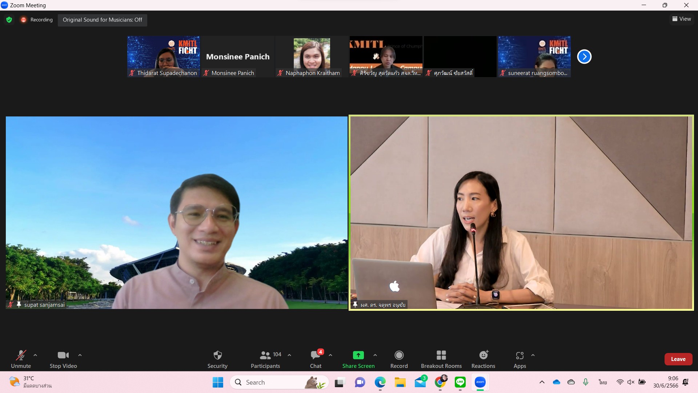Open the View layout menu
Image resolution: width=698 pixels, height=393 pixels.
pos(682,19)
